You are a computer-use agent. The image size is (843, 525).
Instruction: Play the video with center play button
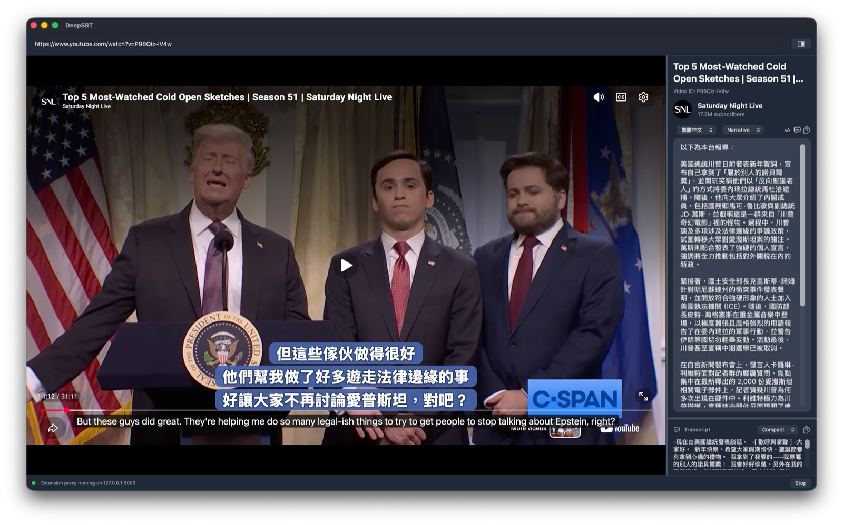click(346, 265)
